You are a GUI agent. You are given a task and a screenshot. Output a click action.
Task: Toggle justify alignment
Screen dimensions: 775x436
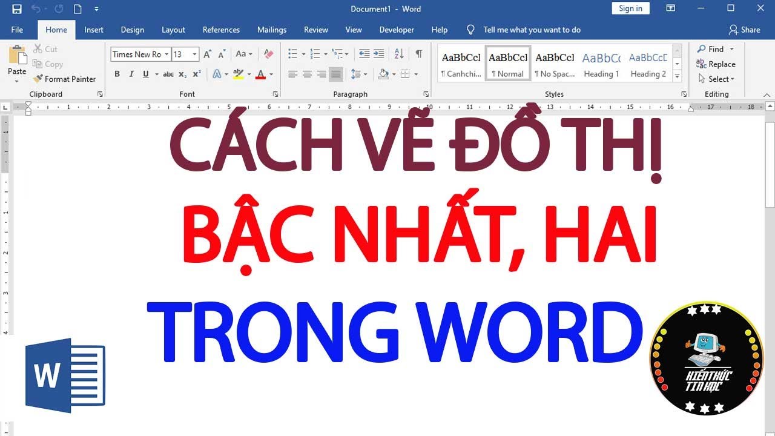pos(336,74)
